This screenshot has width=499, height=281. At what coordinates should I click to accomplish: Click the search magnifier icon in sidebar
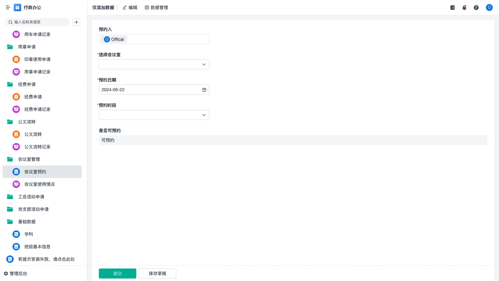point(11,22)
